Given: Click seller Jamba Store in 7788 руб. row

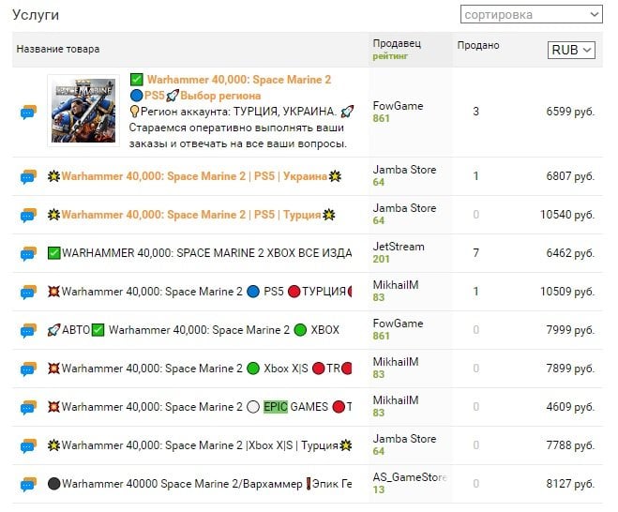Looking at the screenshot, I should pos(404,439).
